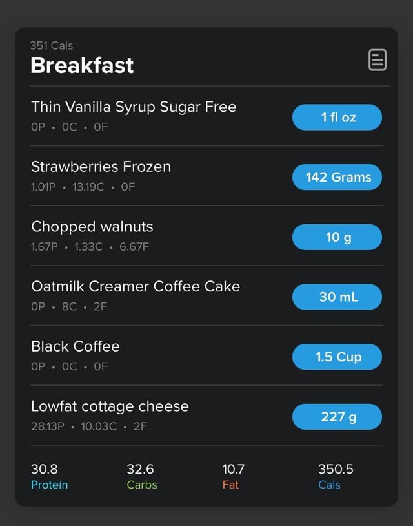This screenshot has height=526, width=413.
Task: Tap the Carbs total label
Action: tap(142, 485)
